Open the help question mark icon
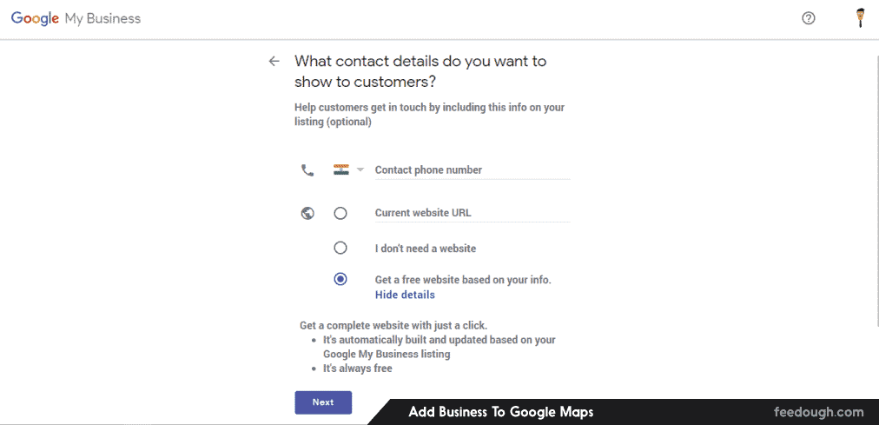Screen dimensions: 879x425 (x=809, y=18)
